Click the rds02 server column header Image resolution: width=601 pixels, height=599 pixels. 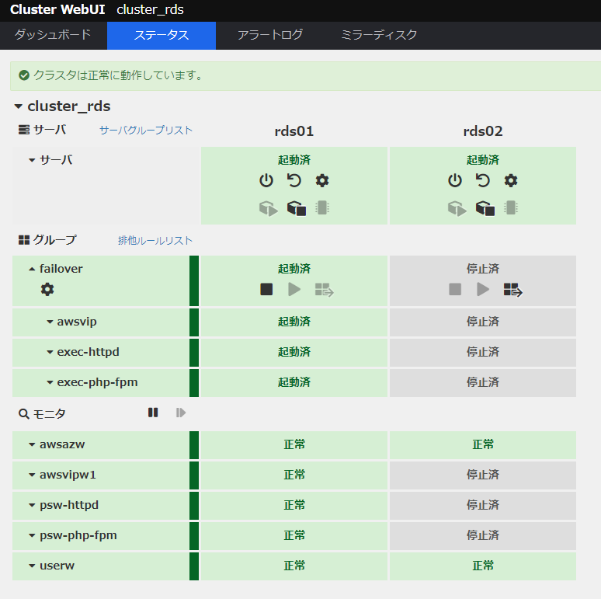click(x=482, y=131)
